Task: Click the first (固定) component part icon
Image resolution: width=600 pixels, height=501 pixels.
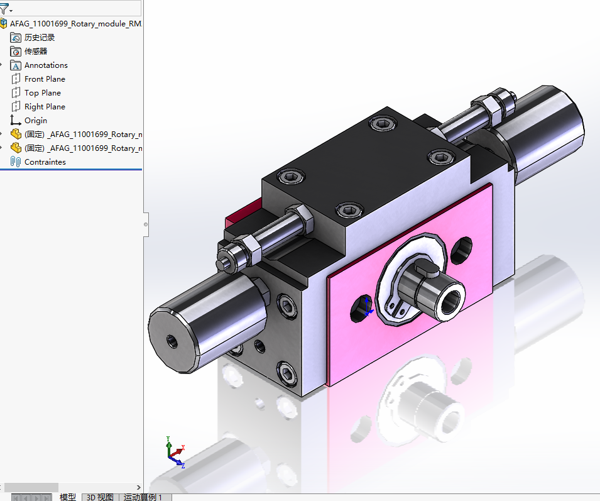Action: [x=16, y=134]
